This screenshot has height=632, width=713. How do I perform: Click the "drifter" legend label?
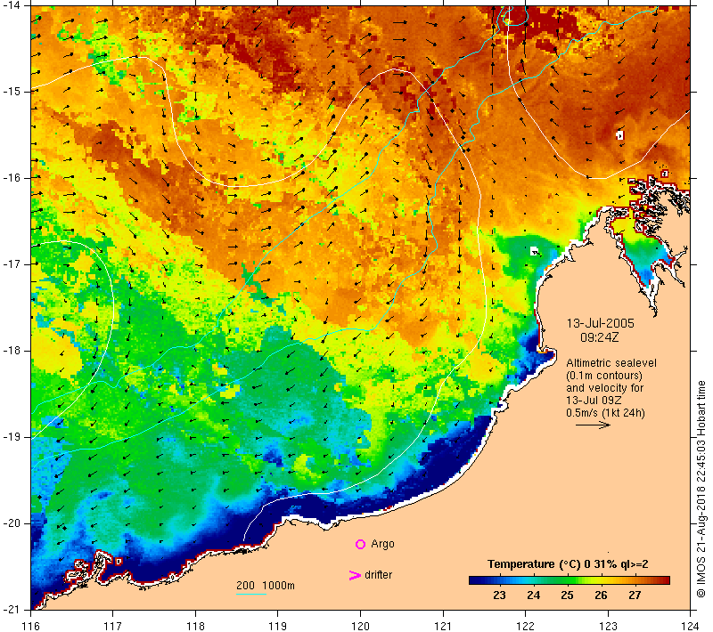tap(378, 575)
